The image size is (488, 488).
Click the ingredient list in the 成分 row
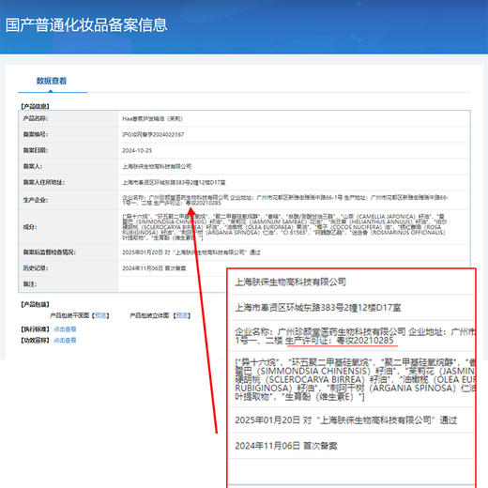coord(284,227)
